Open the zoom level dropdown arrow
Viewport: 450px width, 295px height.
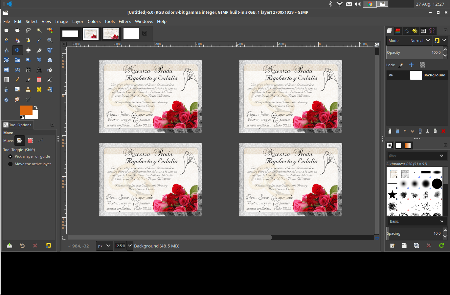click(x=130, y=246)
